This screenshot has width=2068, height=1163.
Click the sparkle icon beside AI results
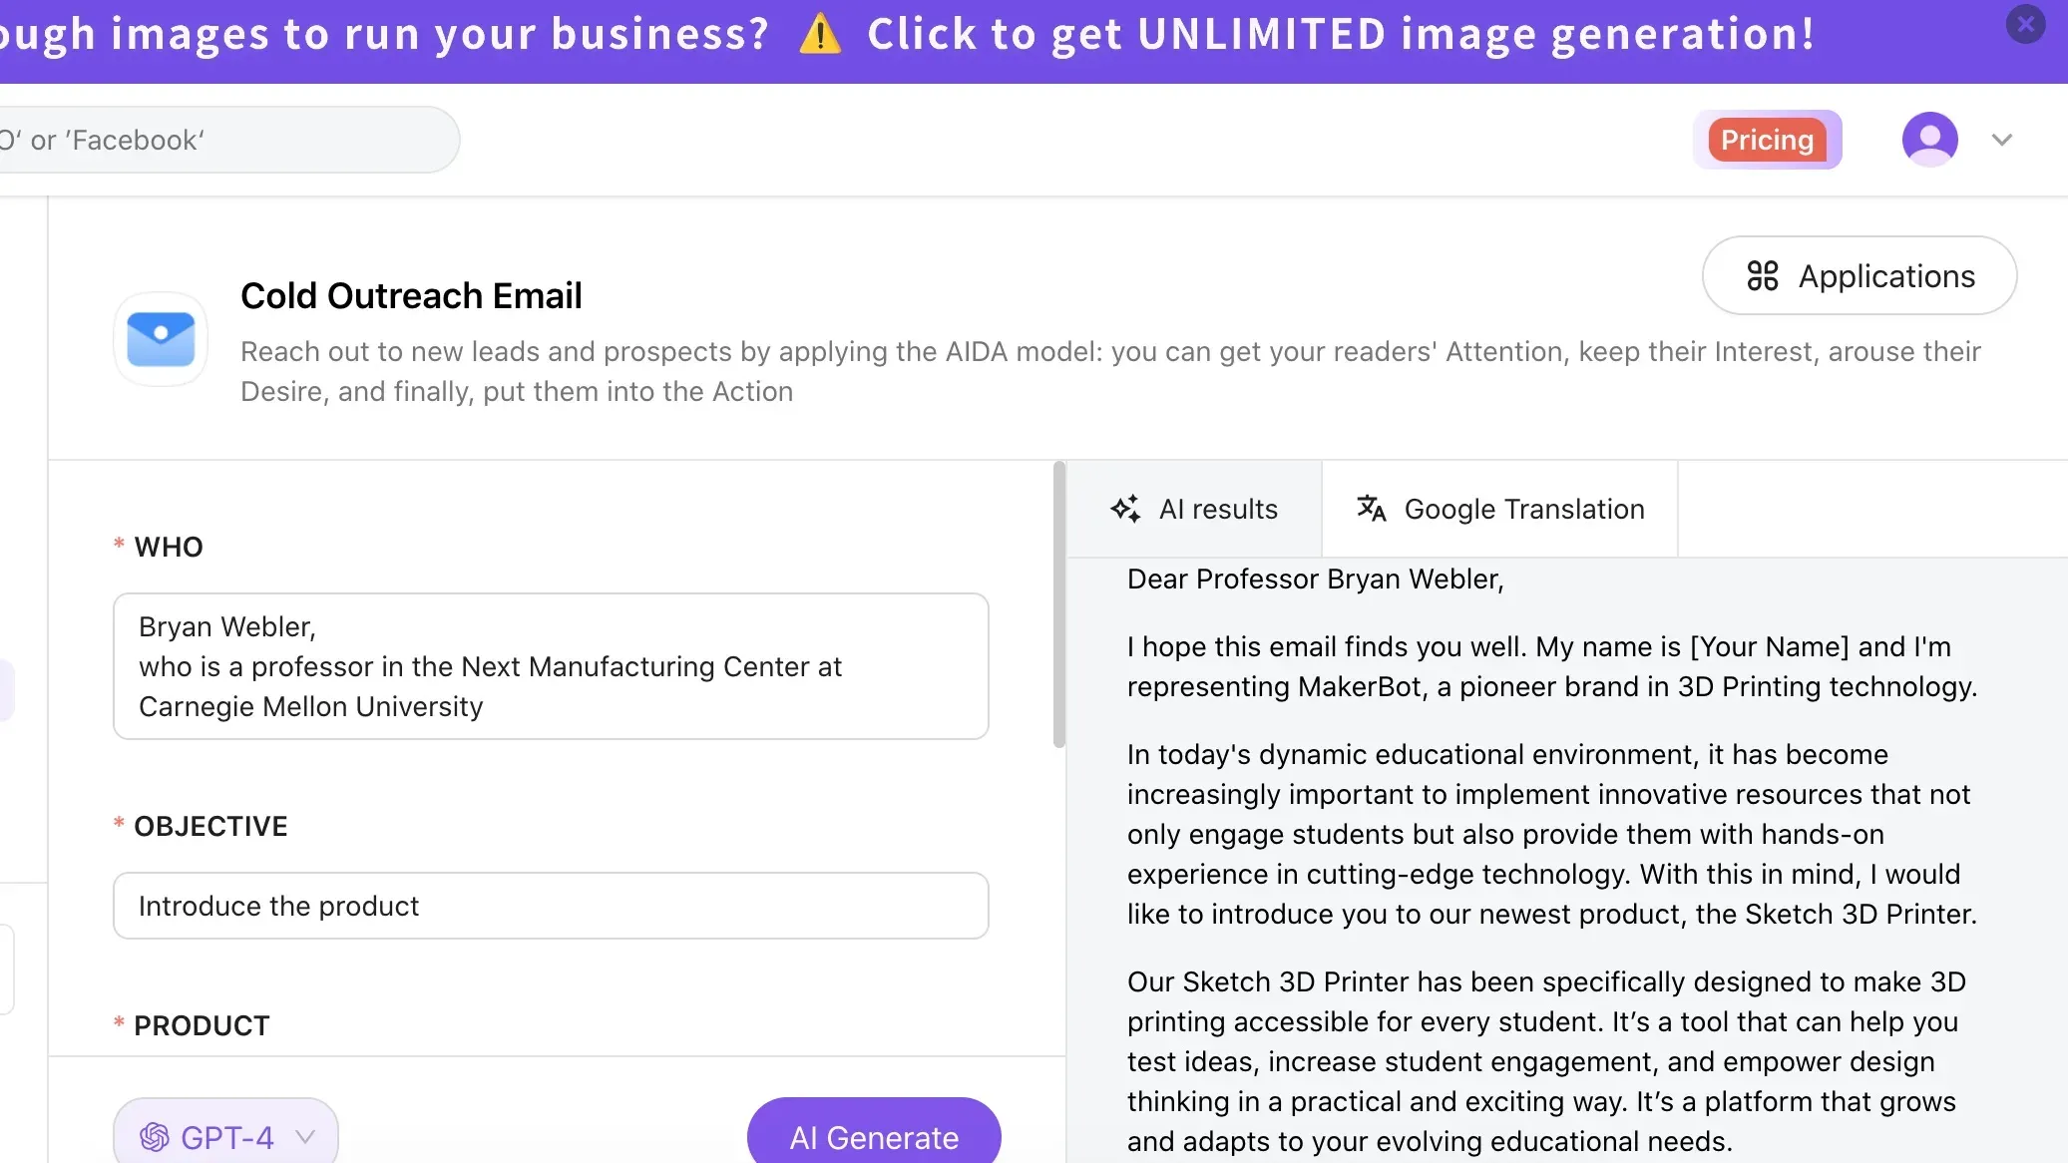(x=1126, y=509)
